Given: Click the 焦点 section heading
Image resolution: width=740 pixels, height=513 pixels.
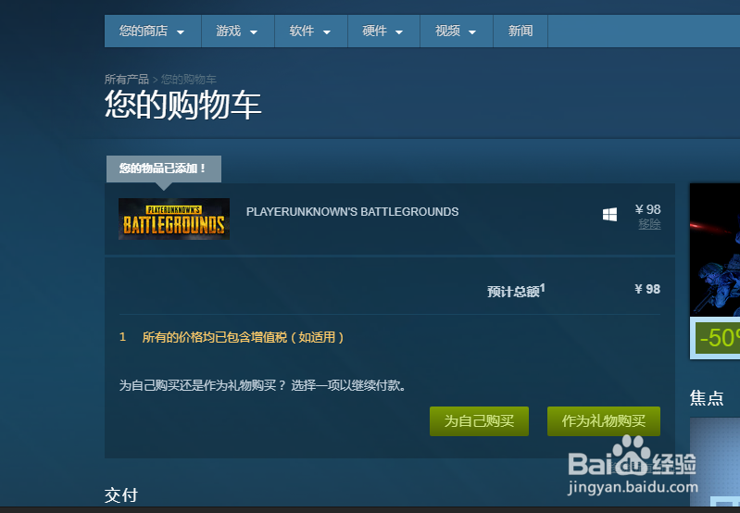Looking at the screenshot, I should click(x=707, y=398).
